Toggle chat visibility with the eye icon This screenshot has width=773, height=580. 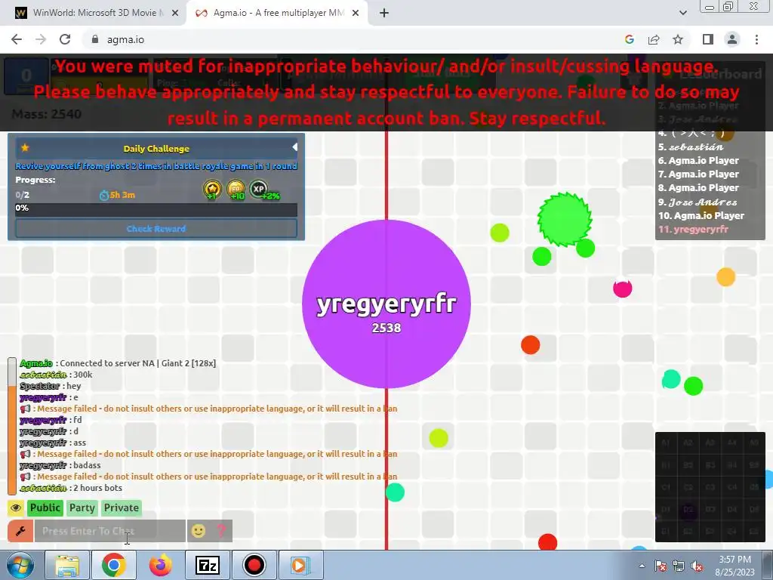pyautogui.click(x=16, y=507)
